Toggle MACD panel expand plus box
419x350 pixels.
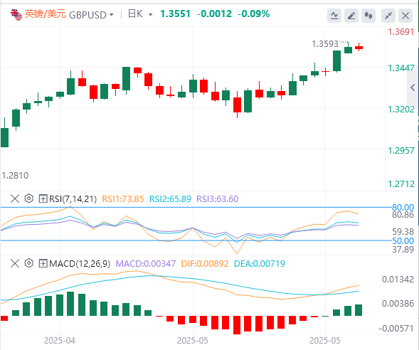tap(43, 264)
